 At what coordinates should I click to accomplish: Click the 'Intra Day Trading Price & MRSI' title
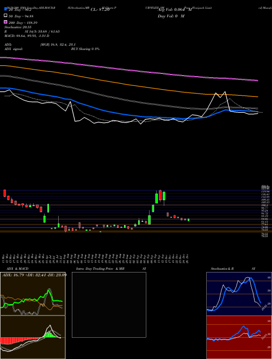[111, 269]
